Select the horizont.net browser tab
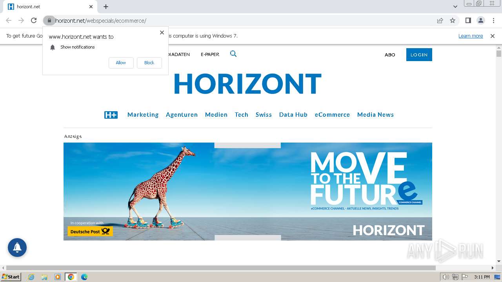 click(51, 7)
